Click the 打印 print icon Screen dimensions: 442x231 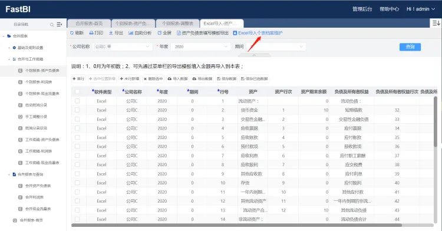[x=91, y=33]
